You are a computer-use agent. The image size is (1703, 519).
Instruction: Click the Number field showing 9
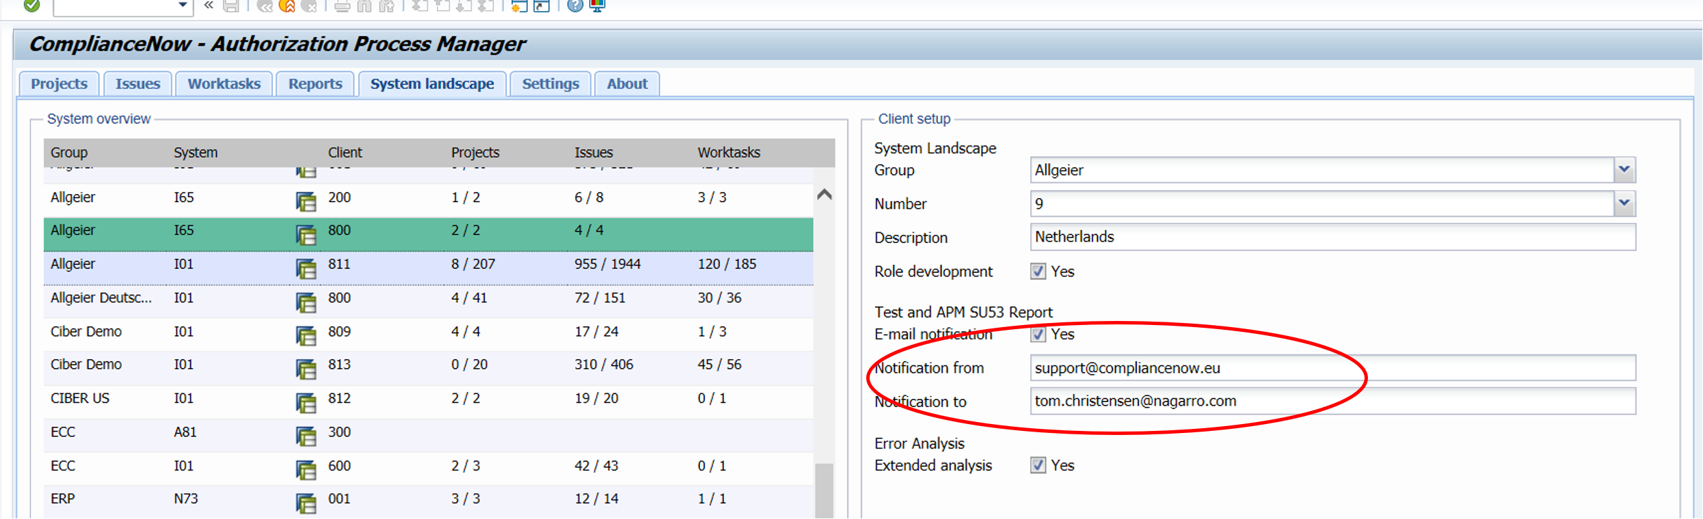tap(1323, 204)
